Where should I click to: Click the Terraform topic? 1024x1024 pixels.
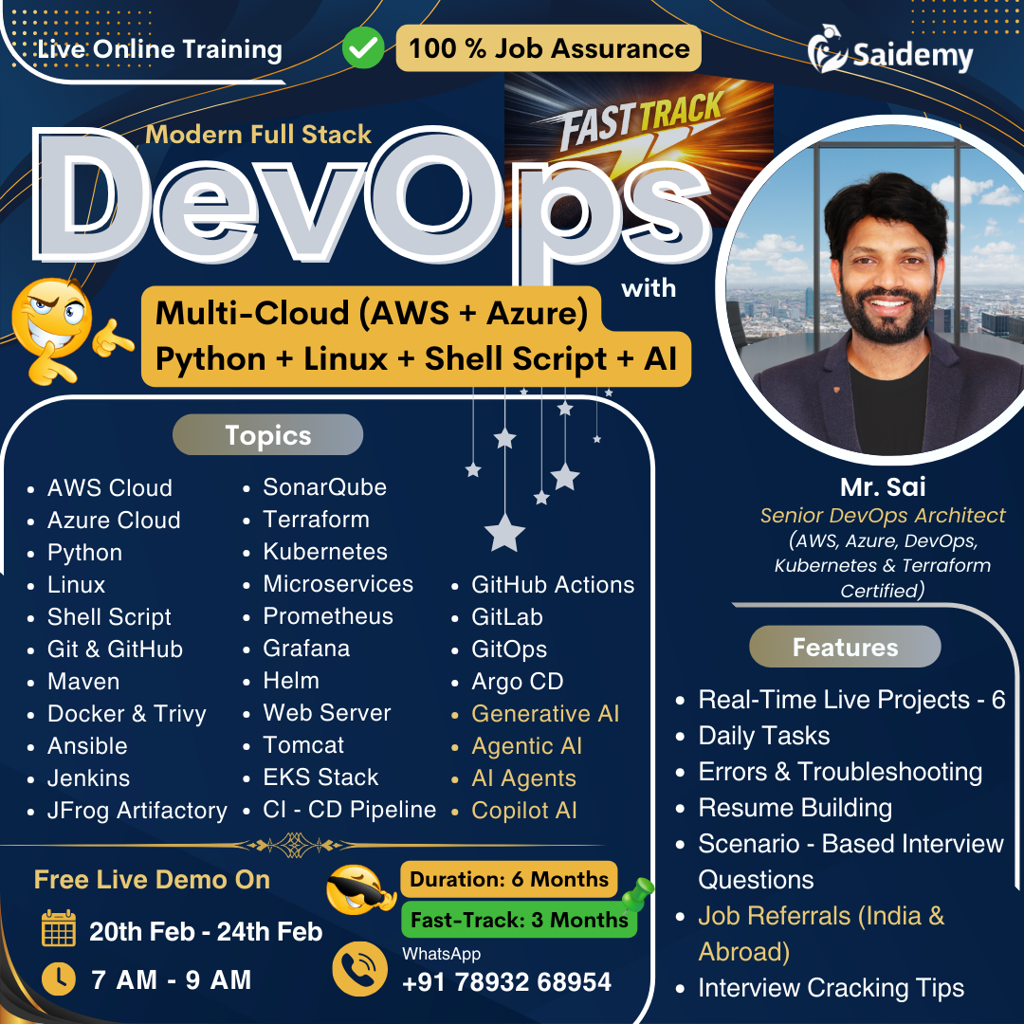[316, 520]
